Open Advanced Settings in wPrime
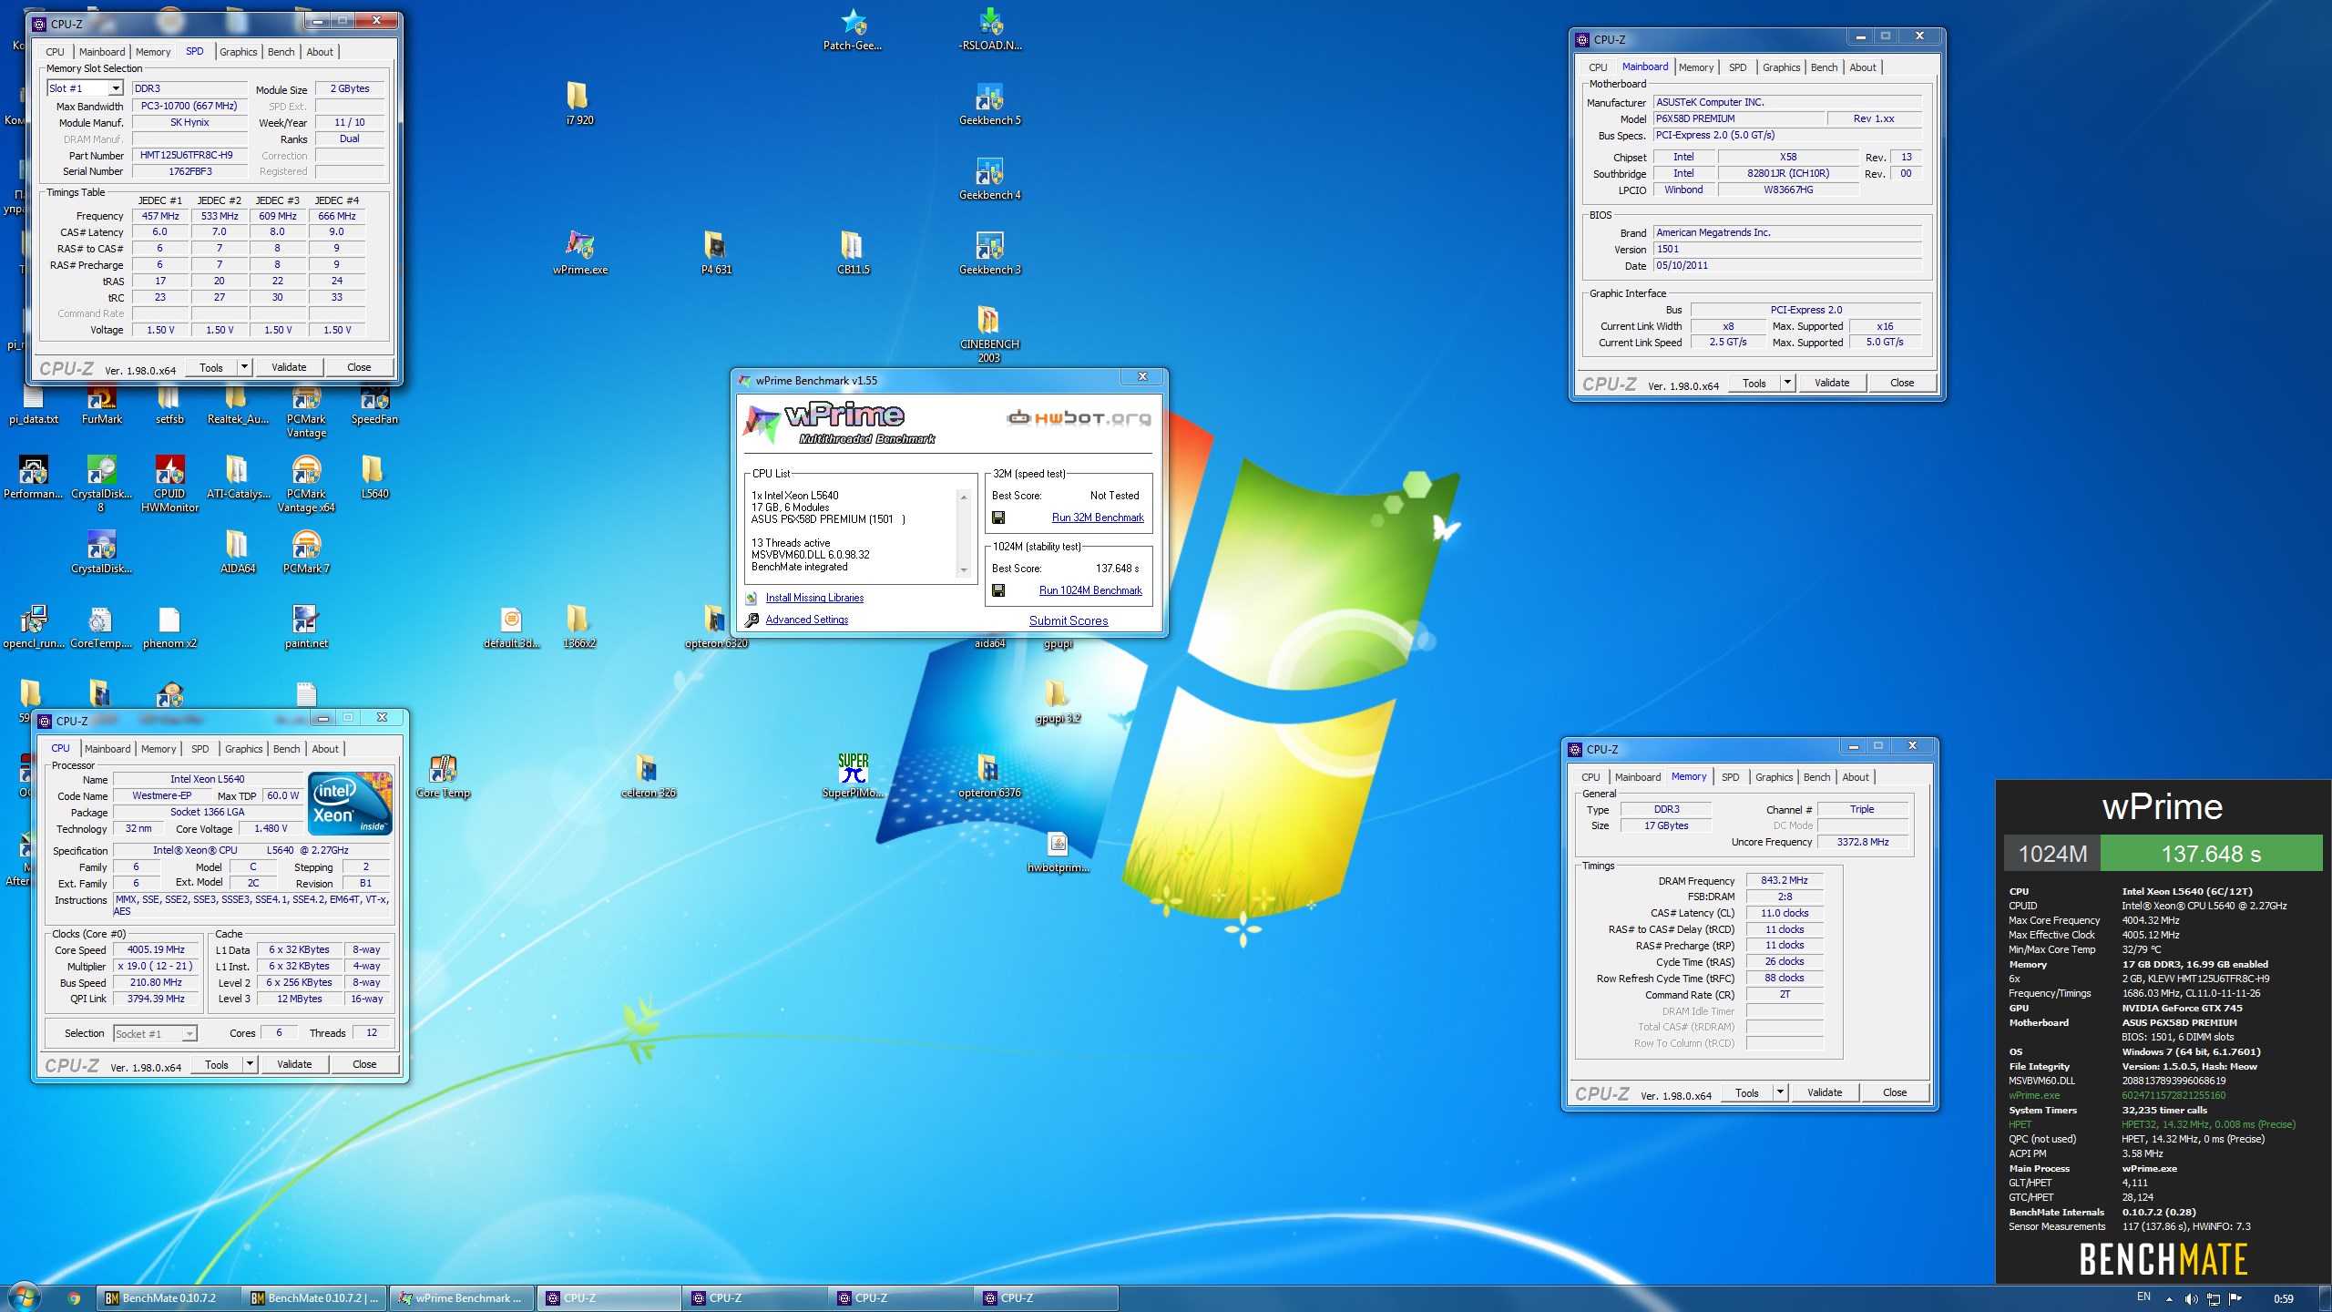The height and width of the screenshot is (1312, 2332). click(x=806, y=620)
